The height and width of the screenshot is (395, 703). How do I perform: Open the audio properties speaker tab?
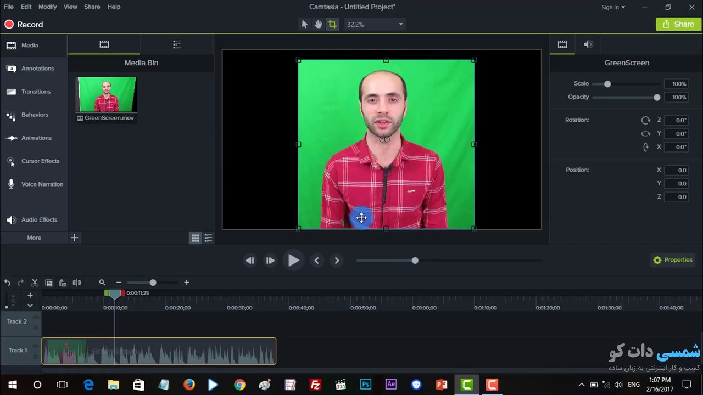[588, 44]
